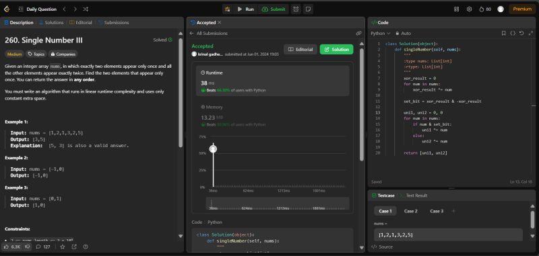Image resolution: width=539 pixels, height=256 pixels.
Task: Open the help question mark icon
Action: pyautogui.click(x=86, y=247)
